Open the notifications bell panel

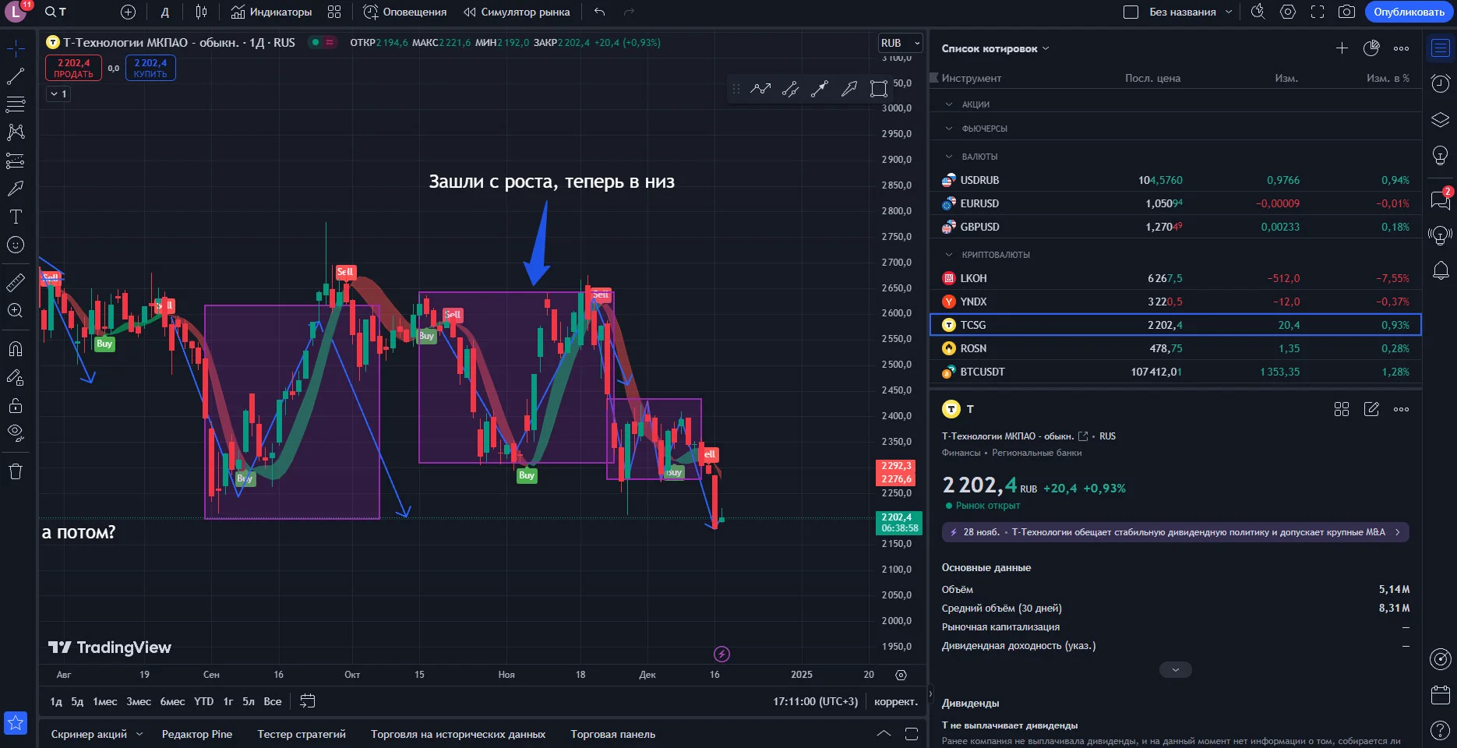pyautogui.click(x=1441, y=270)
